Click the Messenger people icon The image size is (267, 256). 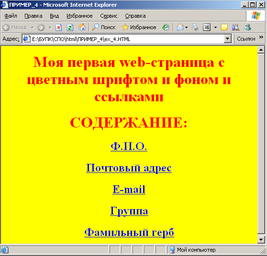[x=247, y=27]
